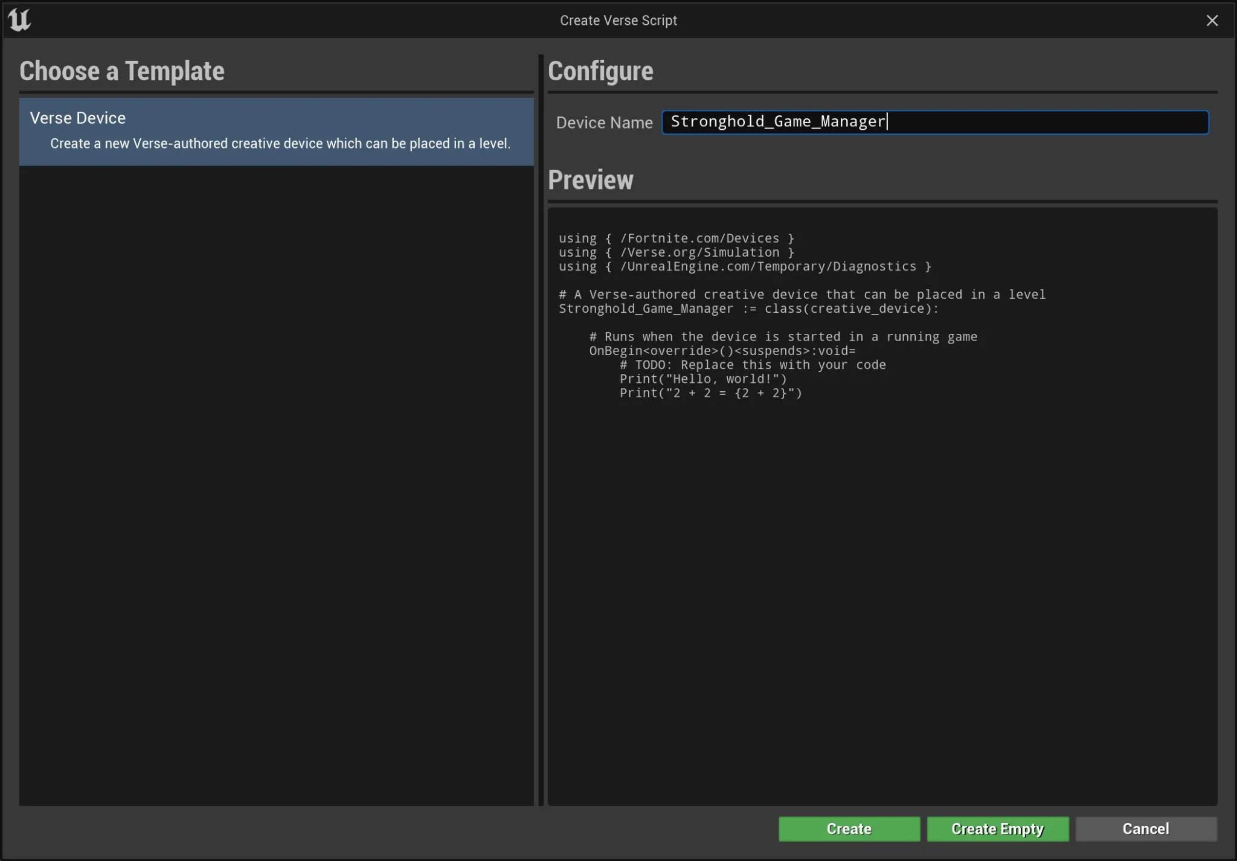The image size is (1237, 861).
Task: Click the Print("Hello, world!") line
Action: pos(703,379)
